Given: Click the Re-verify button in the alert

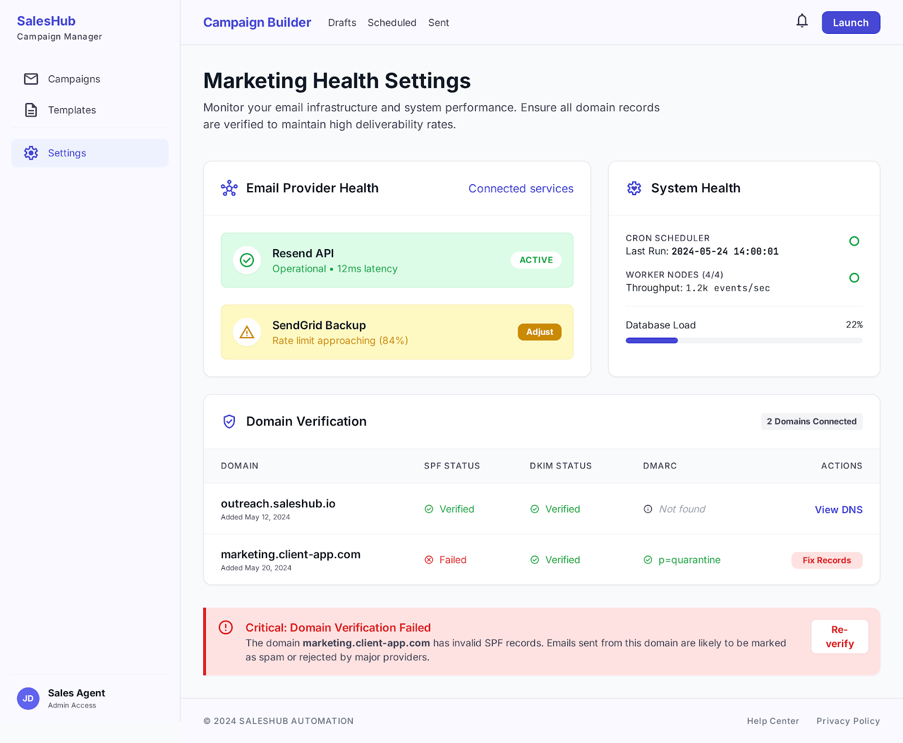Looking at the screenshot, I should click(x=840, y=636).
